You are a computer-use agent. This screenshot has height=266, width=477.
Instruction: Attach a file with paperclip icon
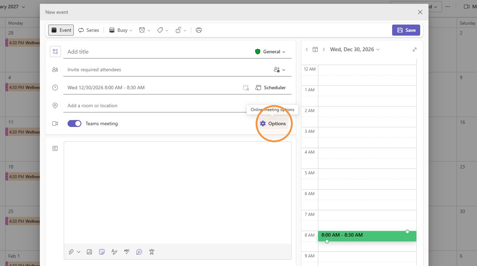click(x=71, y=252)
